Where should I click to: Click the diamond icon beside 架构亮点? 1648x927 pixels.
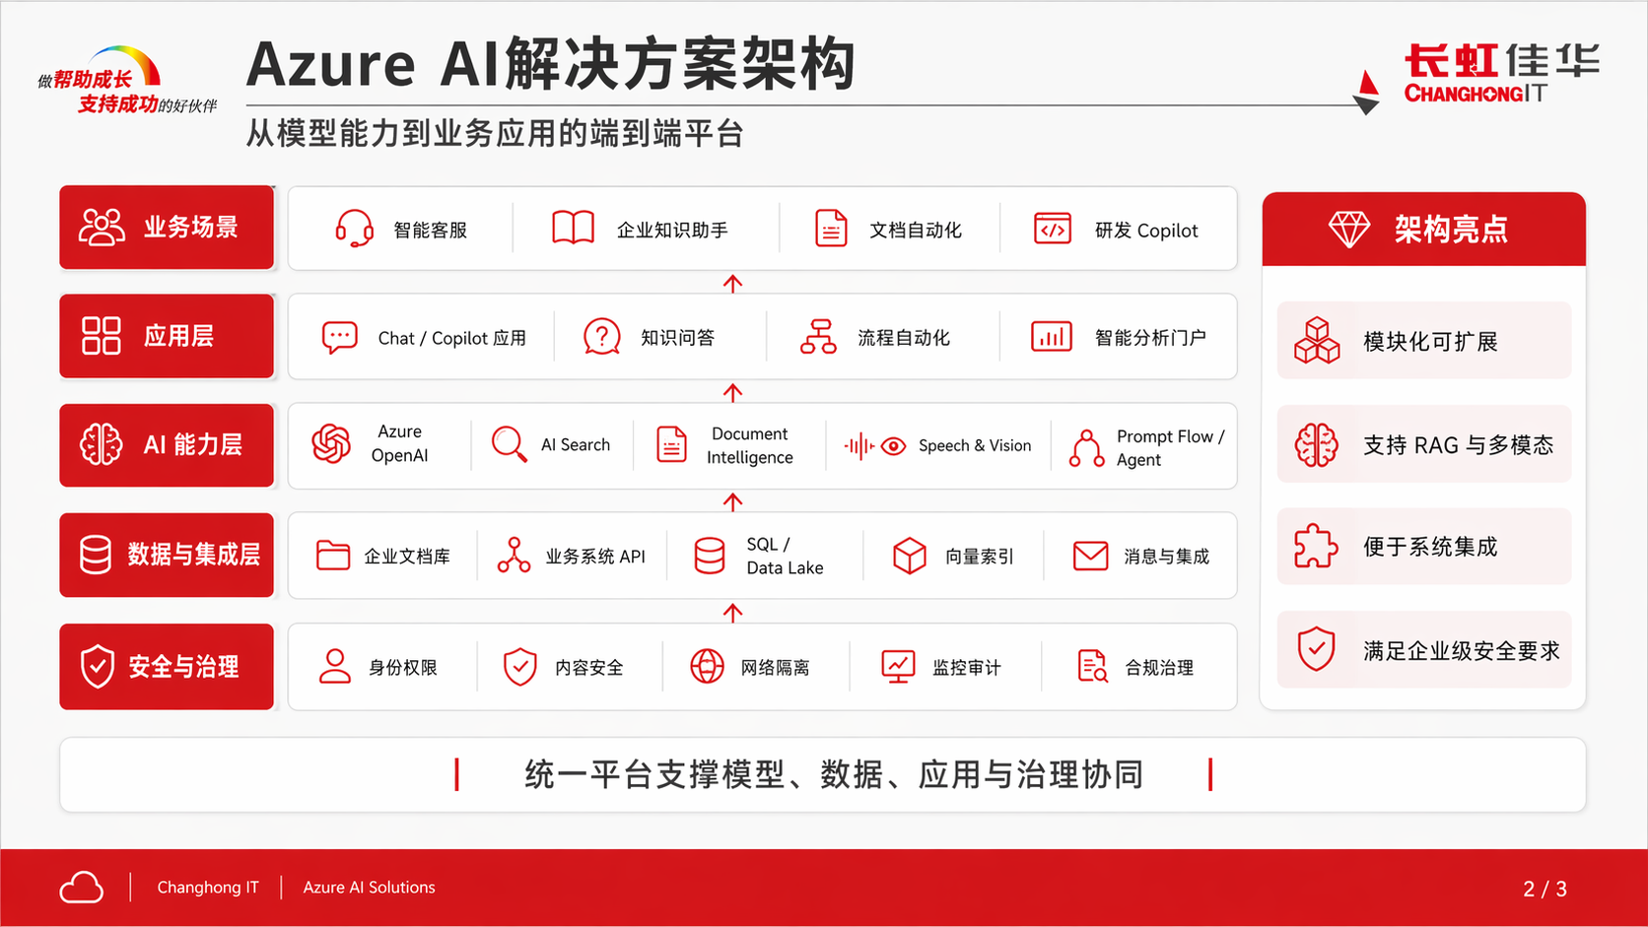pyautogui.click(x=1348, y=229)
